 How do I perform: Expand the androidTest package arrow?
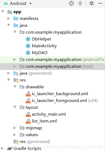pos(15,59)
